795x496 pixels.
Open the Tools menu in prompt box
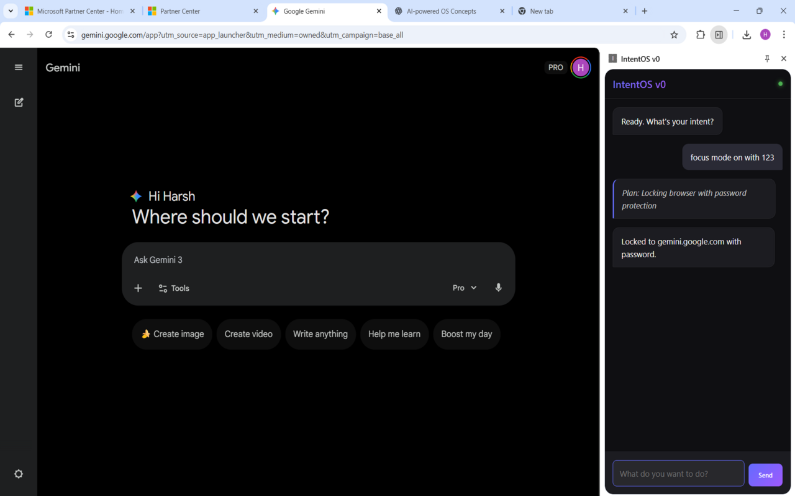[174, 288]
